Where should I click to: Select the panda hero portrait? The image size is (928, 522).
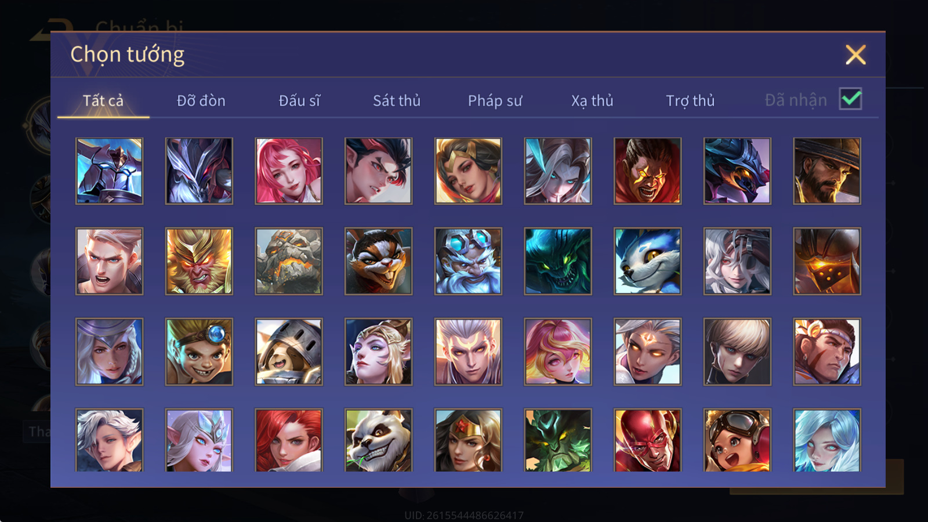coord(378,440)
